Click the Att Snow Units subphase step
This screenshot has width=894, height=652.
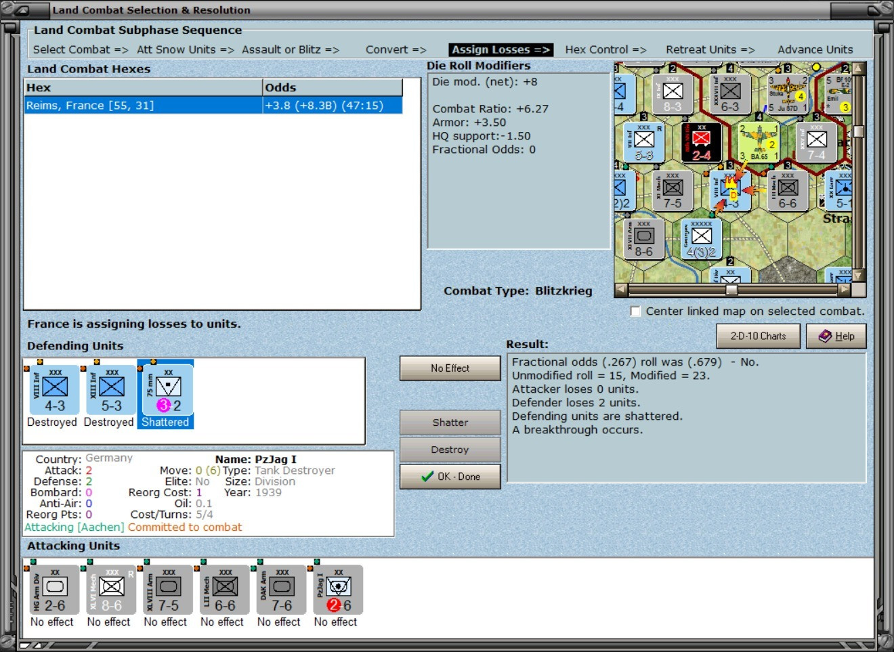(186, 49)
